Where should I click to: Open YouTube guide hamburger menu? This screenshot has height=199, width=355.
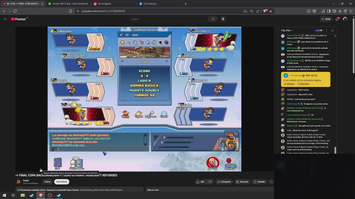pyautogui.click(x=5, y=19)
